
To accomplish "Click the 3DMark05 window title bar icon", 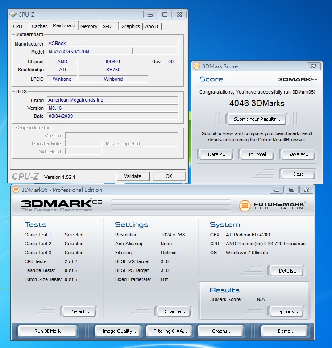I will [x=16, y=190].
